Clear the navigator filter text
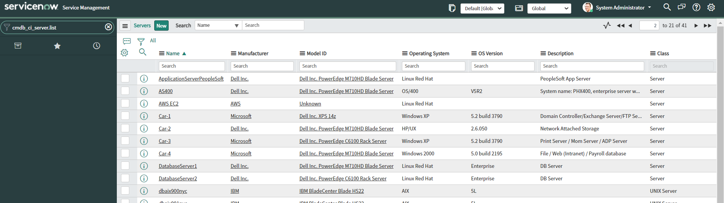 109,27
